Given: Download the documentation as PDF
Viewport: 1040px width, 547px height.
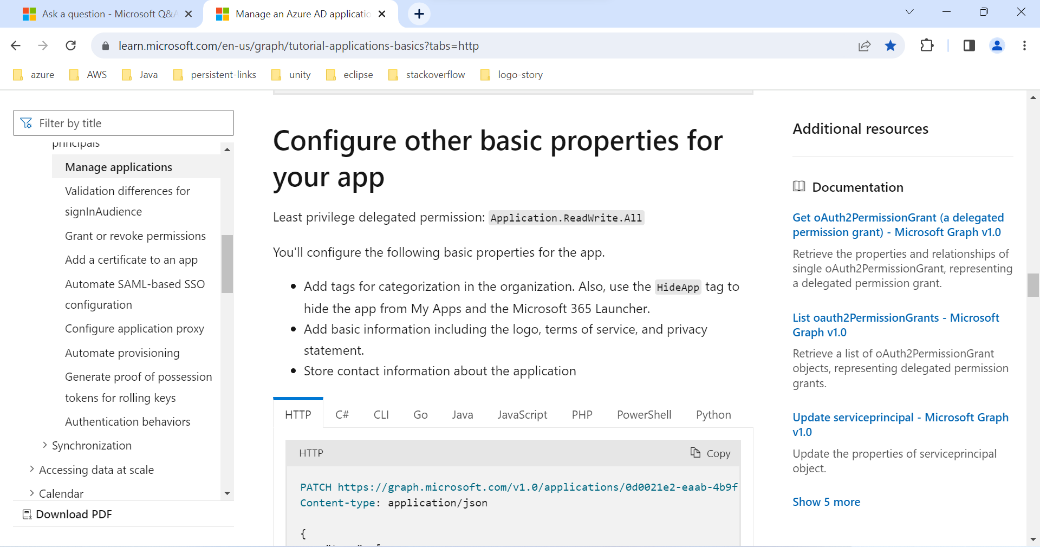Looking at the screenshot, I should 67,515.
